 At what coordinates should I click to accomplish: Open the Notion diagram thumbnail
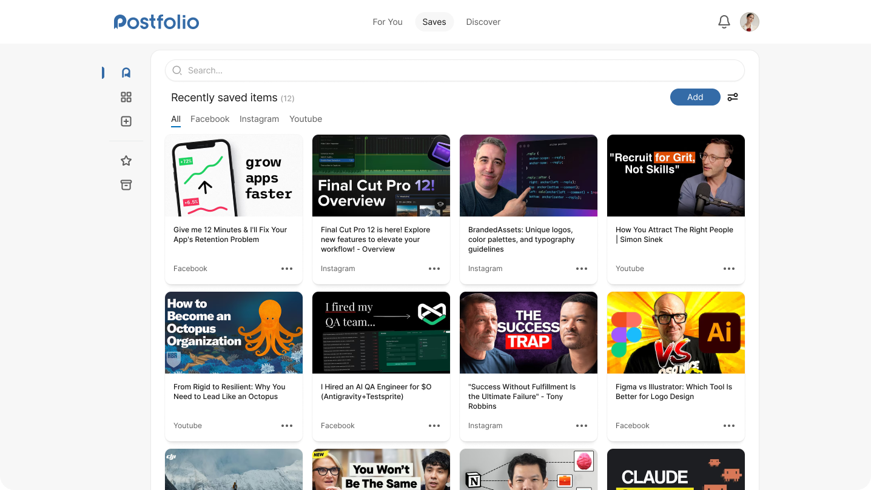(528, 469)
